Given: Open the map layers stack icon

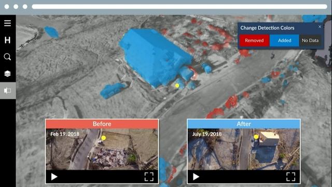Looking at the screenshot, I should click(7, 74).
